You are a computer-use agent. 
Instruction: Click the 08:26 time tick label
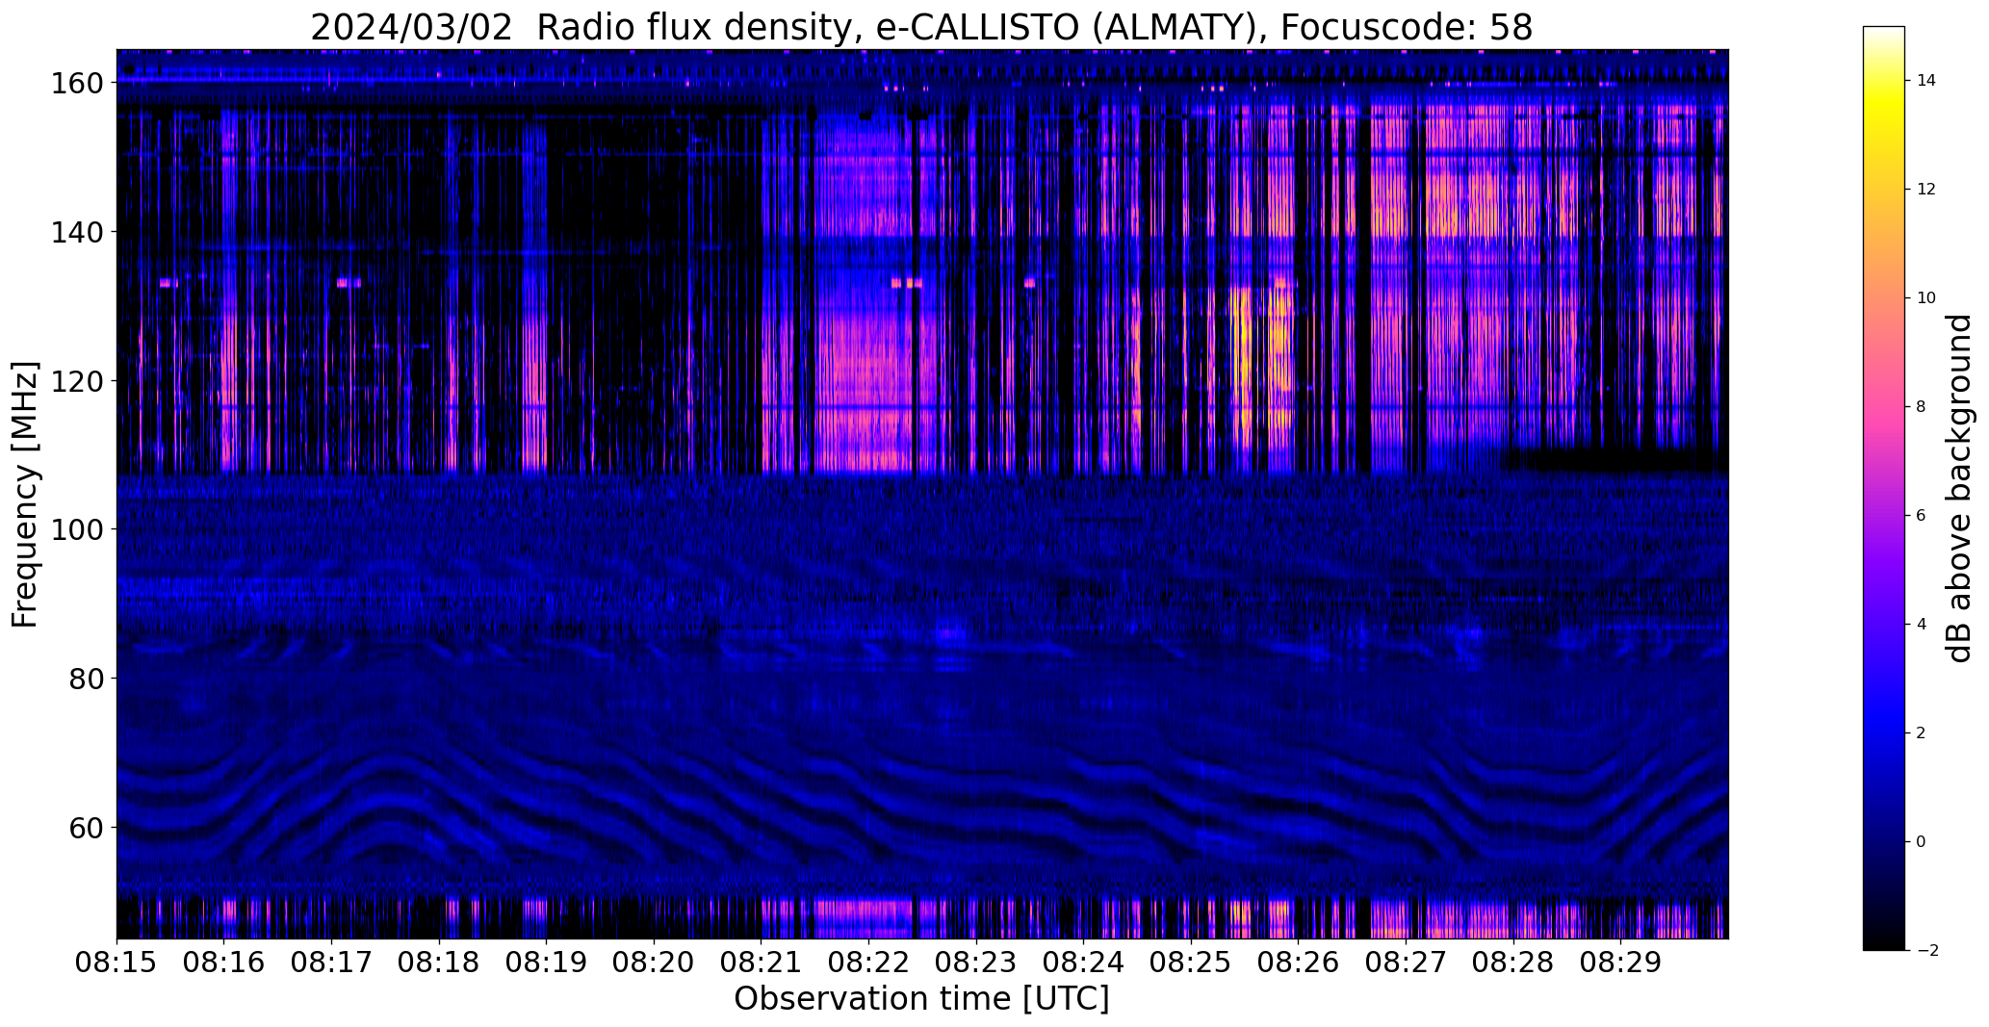(x=1299, y=963)
